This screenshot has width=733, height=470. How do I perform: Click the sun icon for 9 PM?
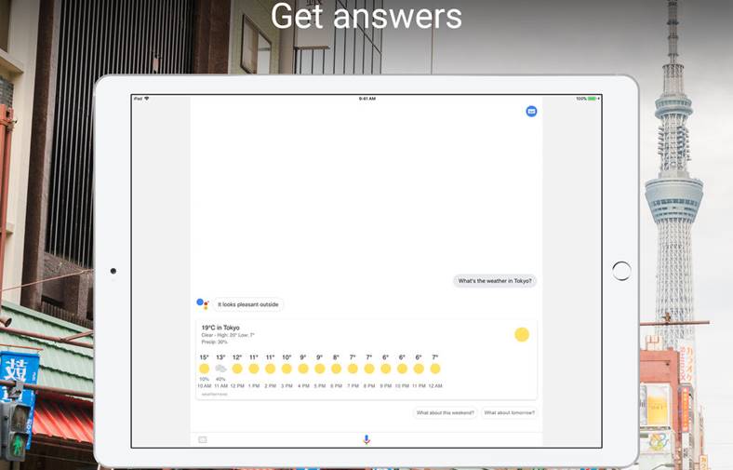[386, 369]
